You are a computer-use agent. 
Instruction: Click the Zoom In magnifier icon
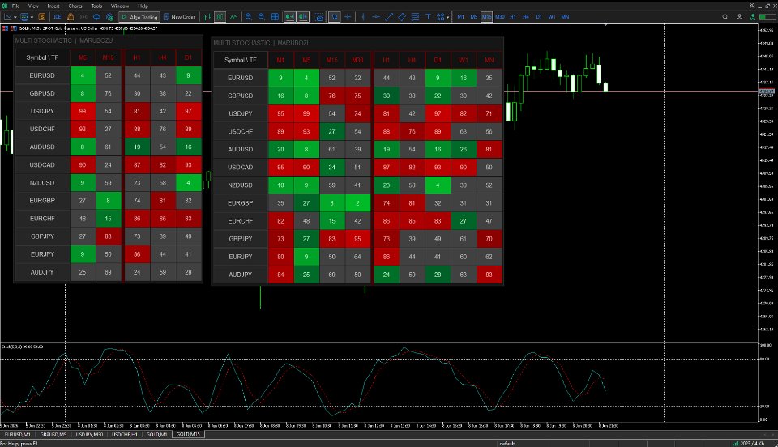pyautogui.click(x=248, y=17)
